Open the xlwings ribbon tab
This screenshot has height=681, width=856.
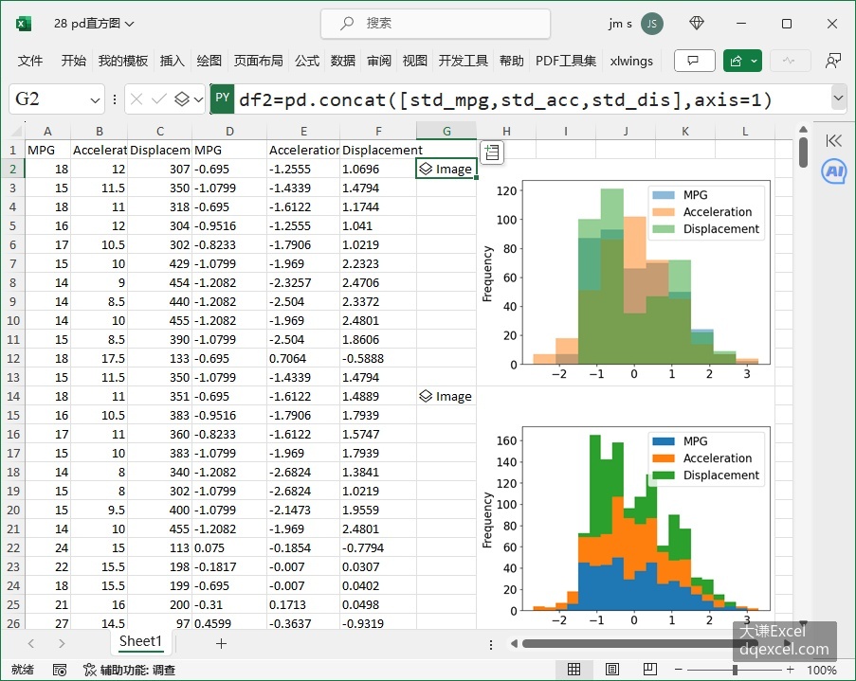[x=631, y=61]
